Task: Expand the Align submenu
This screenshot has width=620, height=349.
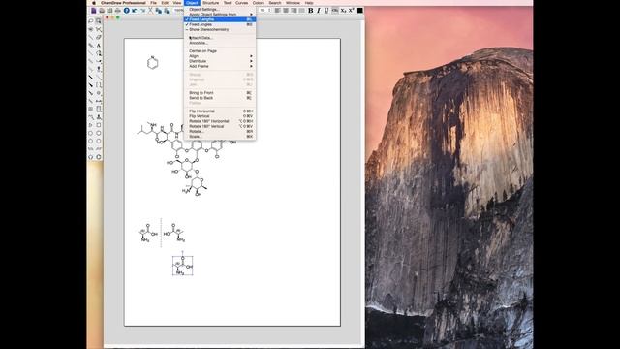Action: (220, 56)
